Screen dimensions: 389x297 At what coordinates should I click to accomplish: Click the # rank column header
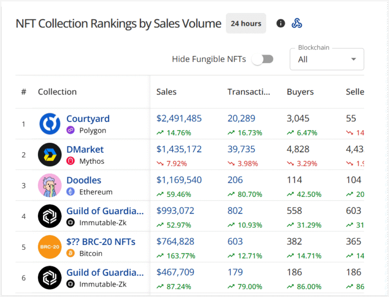24,92
